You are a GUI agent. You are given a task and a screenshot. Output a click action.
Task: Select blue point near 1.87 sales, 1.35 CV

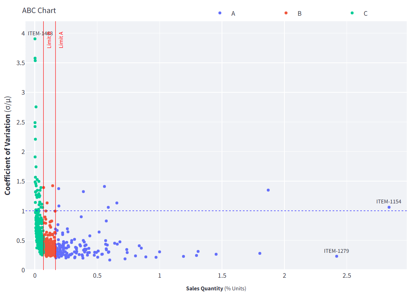point(268,190)
